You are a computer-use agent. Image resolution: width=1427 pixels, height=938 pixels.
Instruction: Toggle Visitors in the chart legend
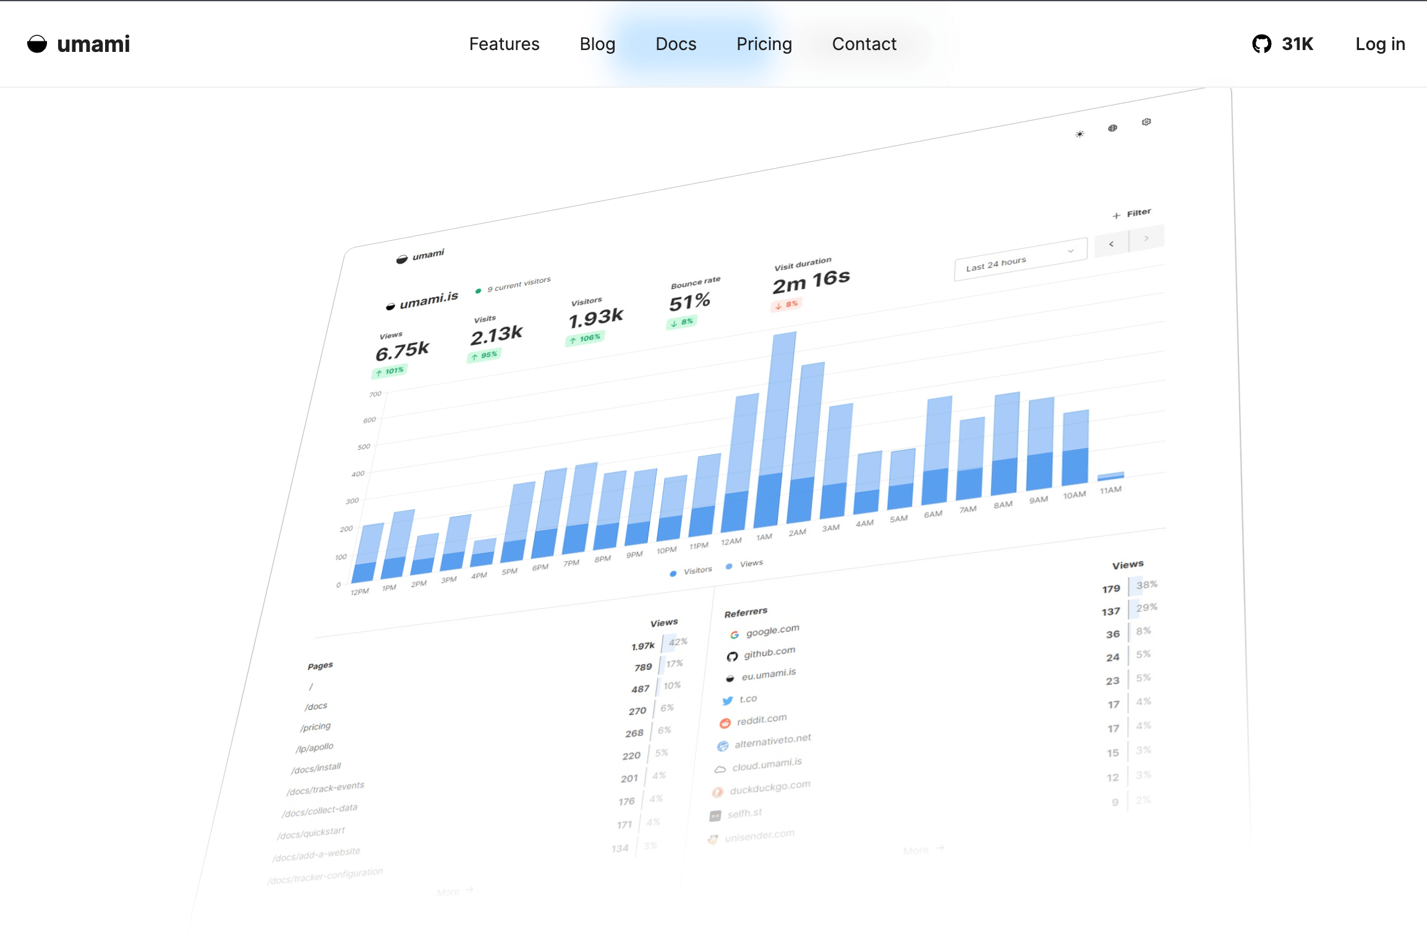click(691, 572)
